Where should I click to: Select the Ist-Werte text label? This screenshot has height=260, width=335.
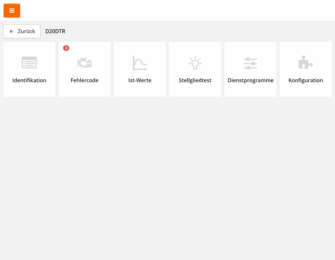click(140, 80)
